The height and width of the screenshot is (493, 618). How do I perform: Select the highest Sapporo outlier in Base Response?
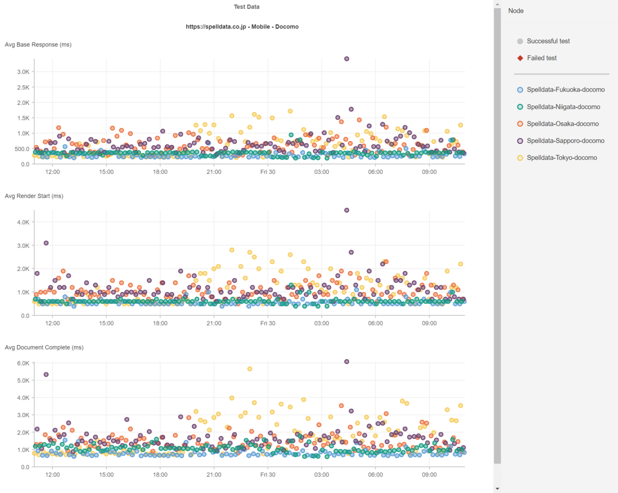tap(347, 59)
